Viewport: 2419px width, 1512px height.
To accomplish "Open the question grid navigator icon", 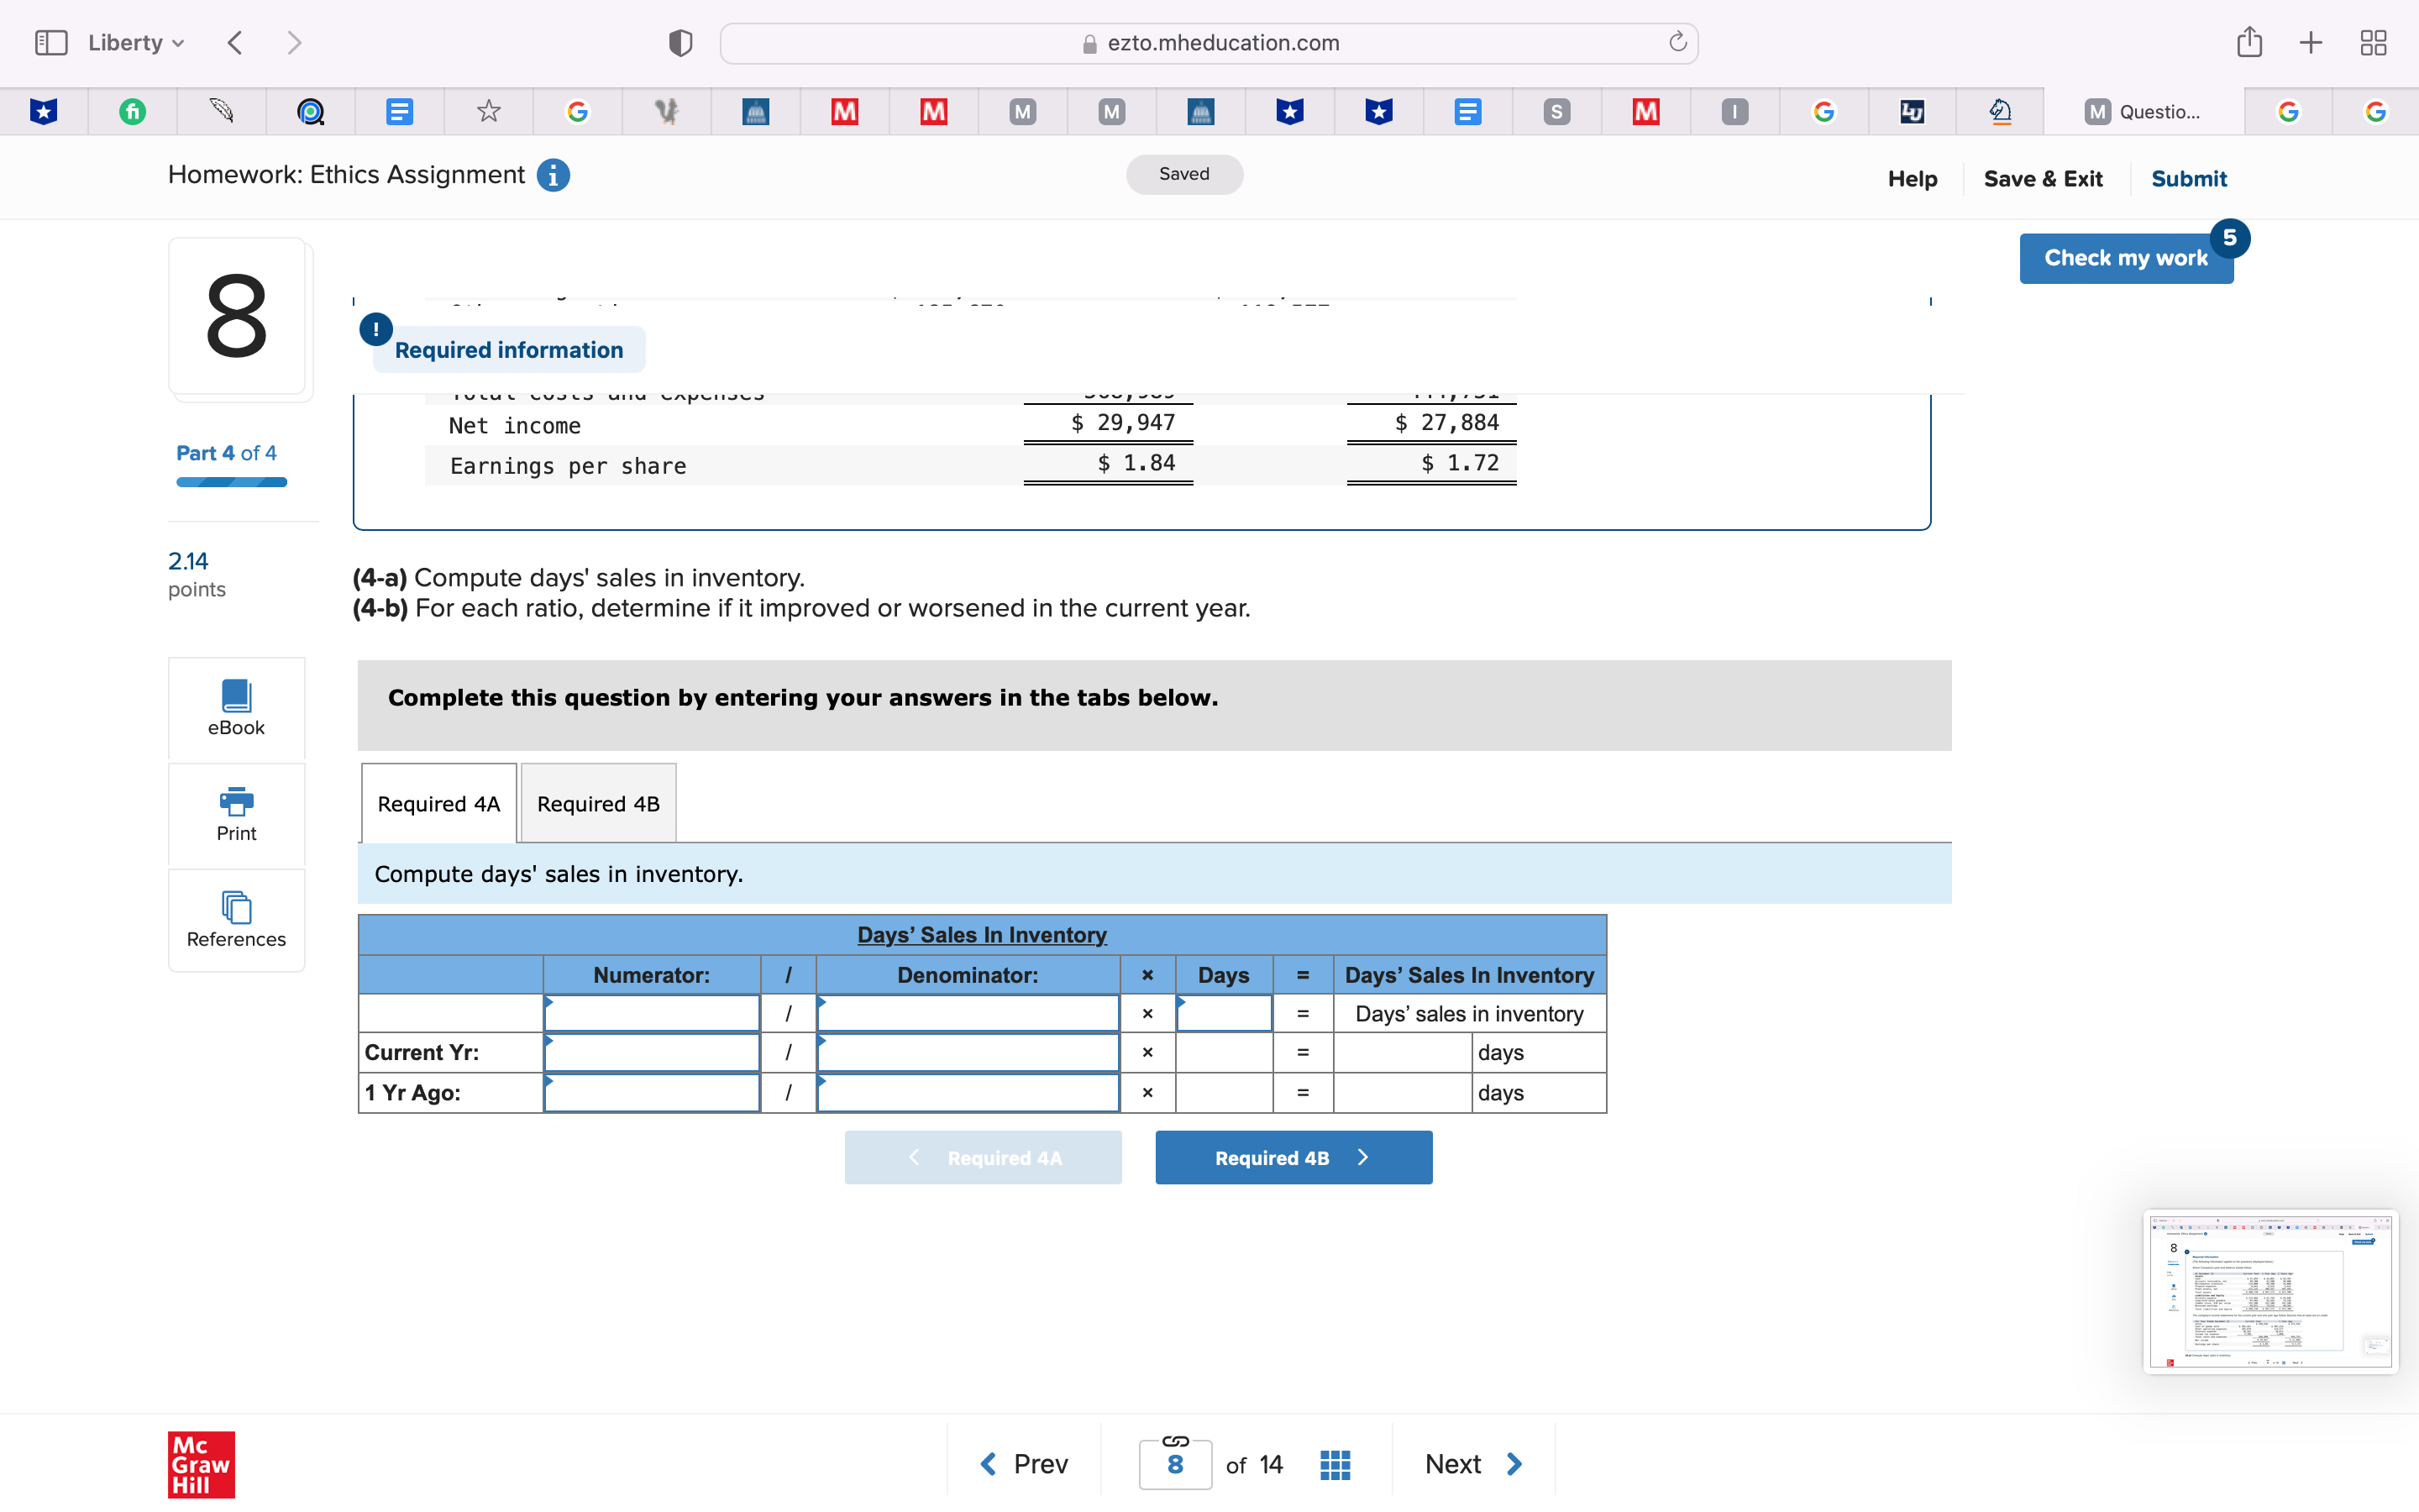I will point(1335,1464).
